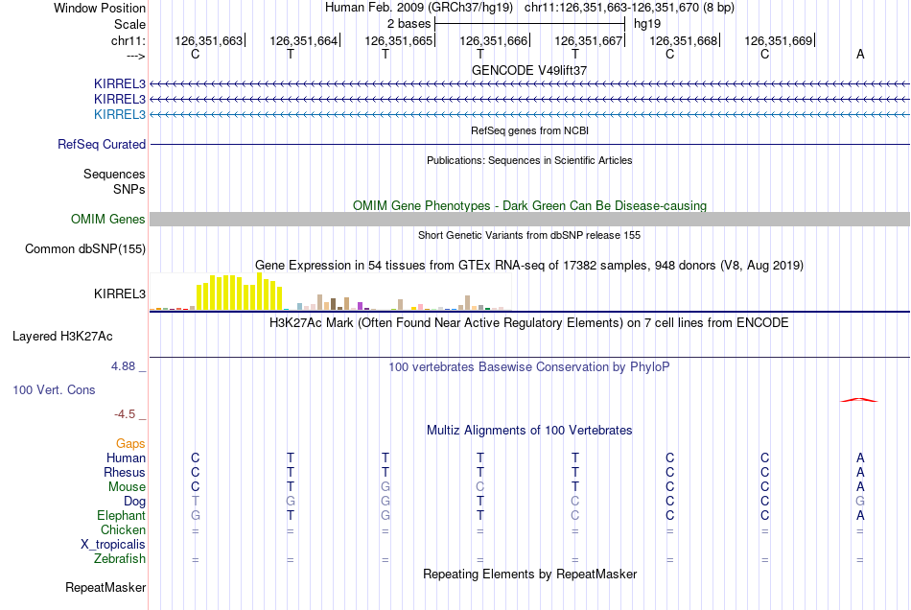Open the OMIM Genes label
The image size is (911, 610).
point(108,219)
